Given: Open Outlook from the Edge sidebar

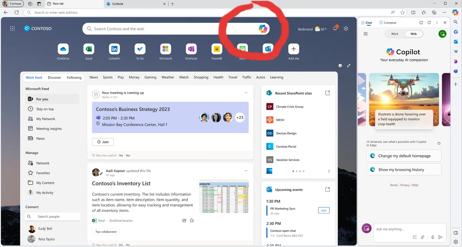Looking at the screenshot, I should click(x=455, y=42).
